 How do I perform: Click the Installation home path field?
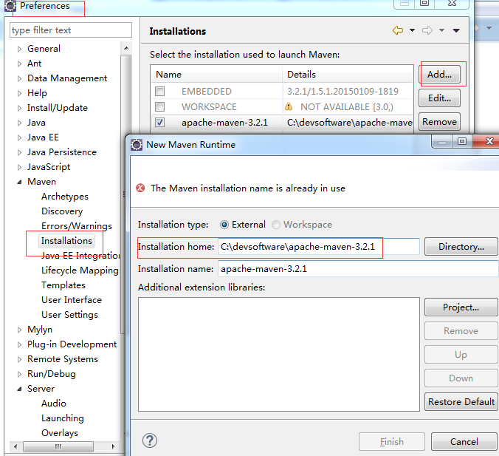319,247
